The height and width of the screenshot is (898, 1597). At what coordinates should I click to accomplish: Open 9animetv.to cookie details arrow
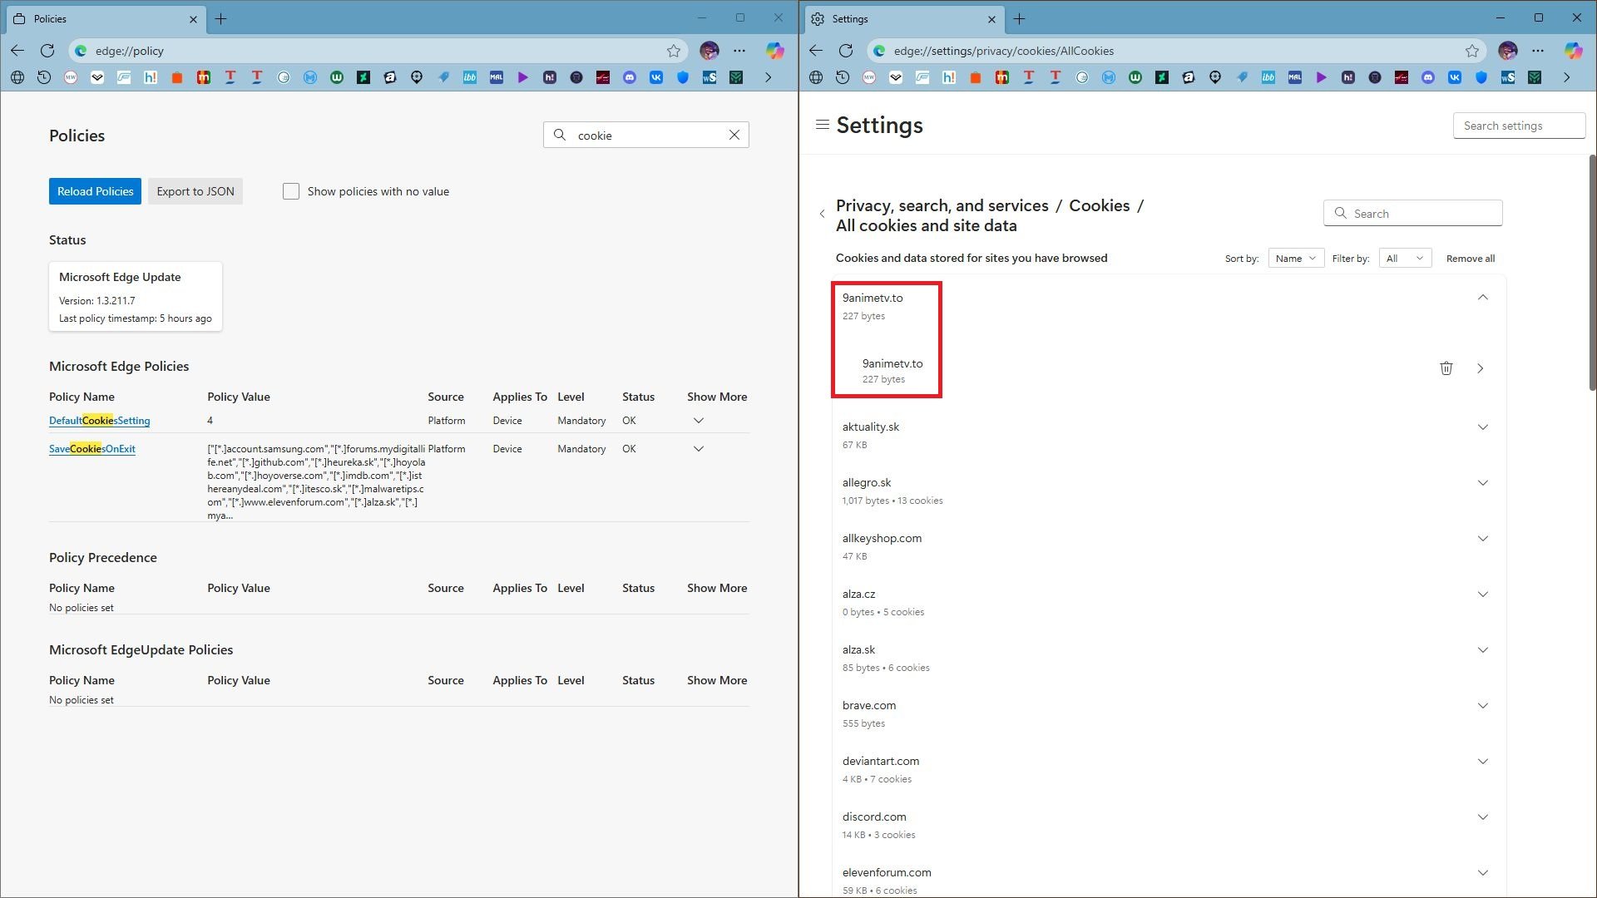1481,368
